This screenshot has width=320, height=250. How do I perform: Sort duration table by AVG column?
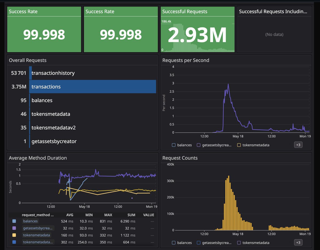point(70,215)
